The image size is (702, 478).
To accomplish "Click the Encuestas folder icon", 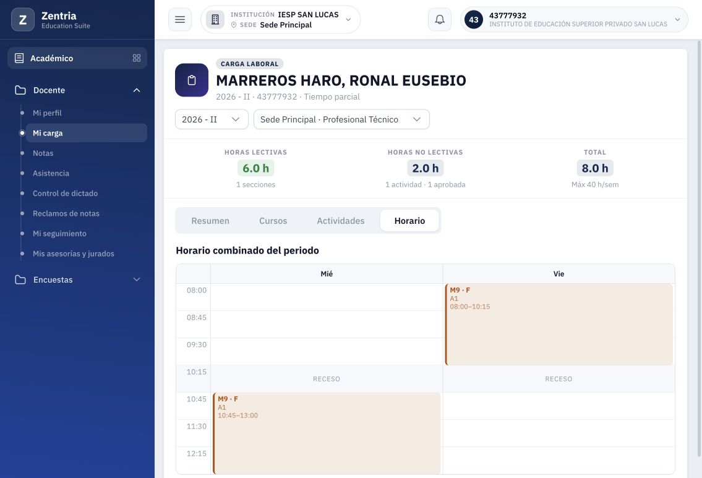I will 20,280.
